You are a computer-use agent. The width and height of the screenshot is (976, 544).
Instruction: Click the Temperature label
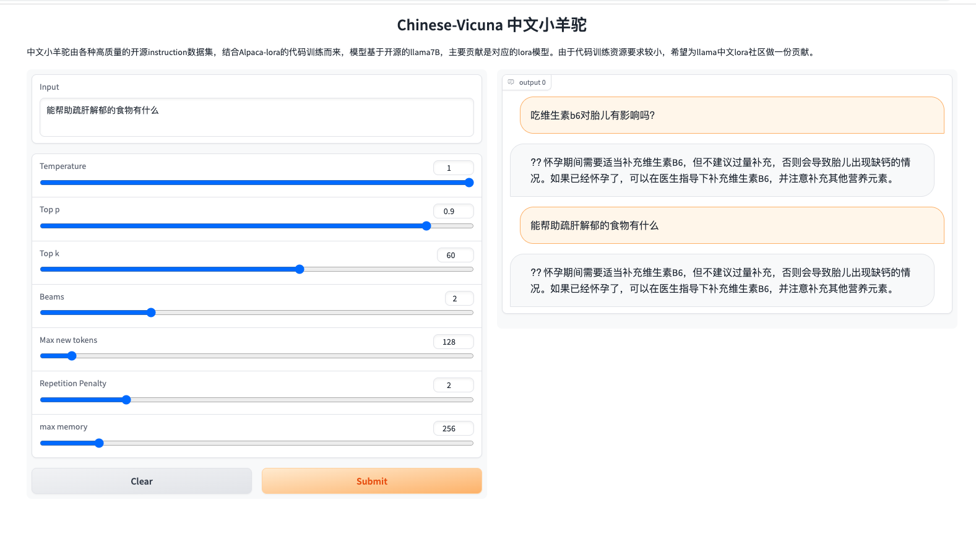click(x=63, y=166)
